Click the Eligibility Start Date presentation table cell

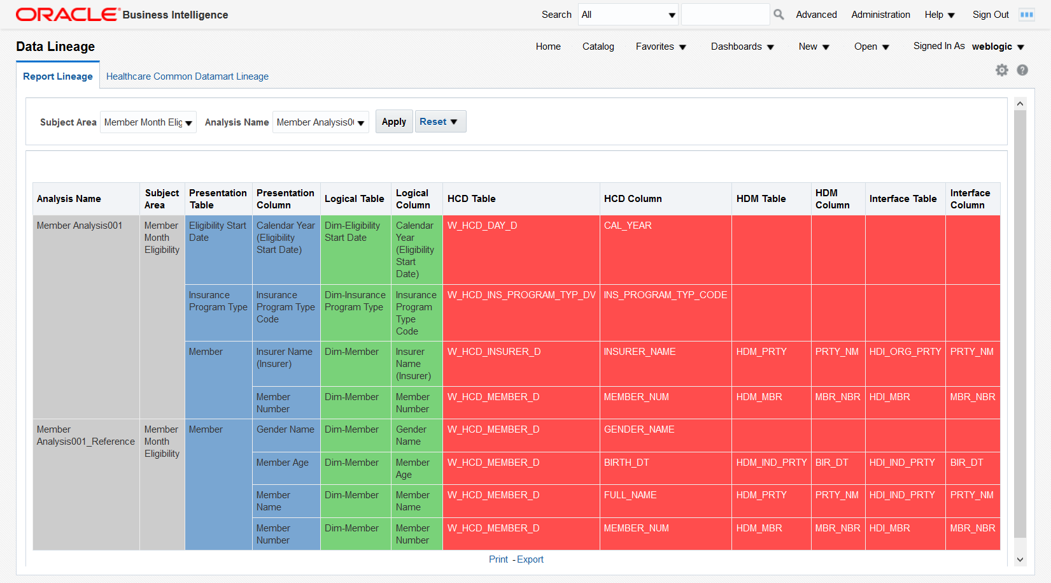(218, 250)
